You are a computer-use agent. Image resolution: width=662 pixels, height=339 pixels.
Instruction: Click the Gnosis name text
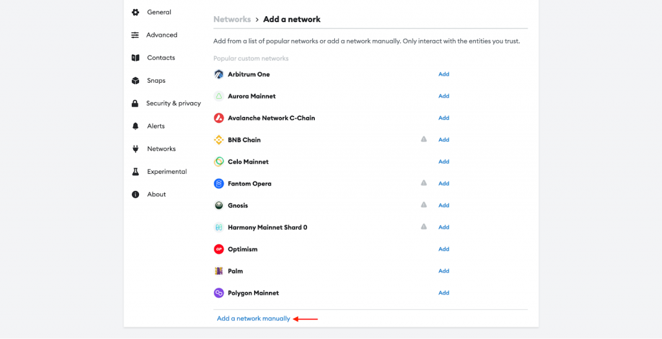click(x=238, y=206)
